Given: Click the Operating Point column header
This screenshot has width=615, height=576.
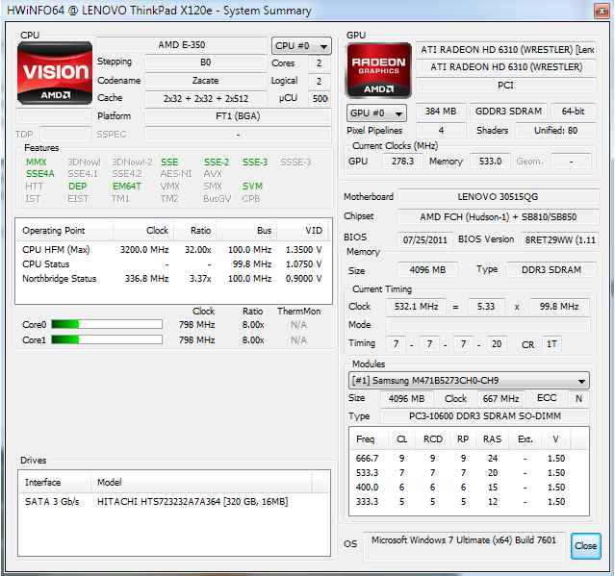Looking at the screenshot, I should (64, 231).
